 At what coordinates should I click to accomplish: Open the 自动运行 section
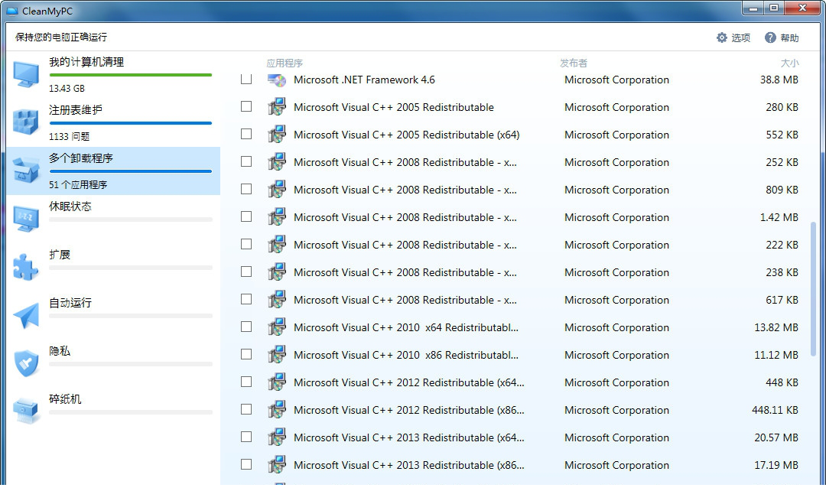[x=113, y=315]
